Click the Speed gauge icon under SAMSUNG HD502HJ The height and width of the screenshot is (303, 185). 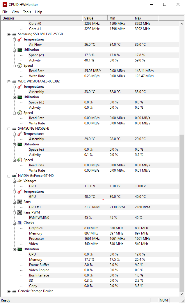click(19, 160)
